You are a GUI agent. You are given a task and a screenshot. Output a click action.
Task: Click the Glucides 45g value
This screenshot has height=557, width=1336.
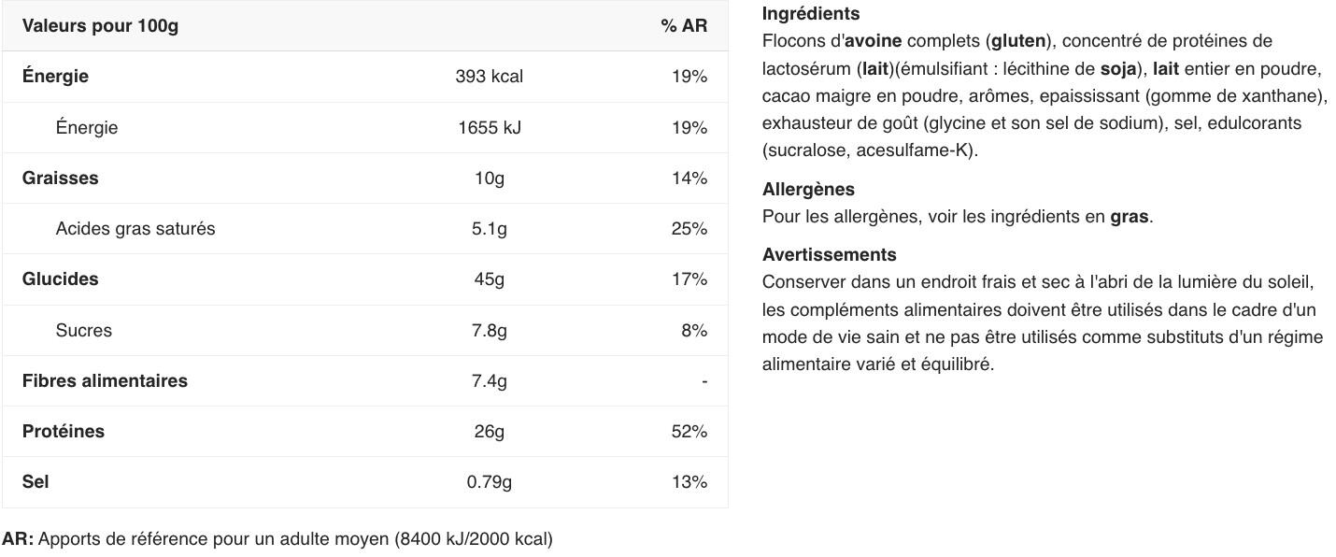[x=489, y=278]
